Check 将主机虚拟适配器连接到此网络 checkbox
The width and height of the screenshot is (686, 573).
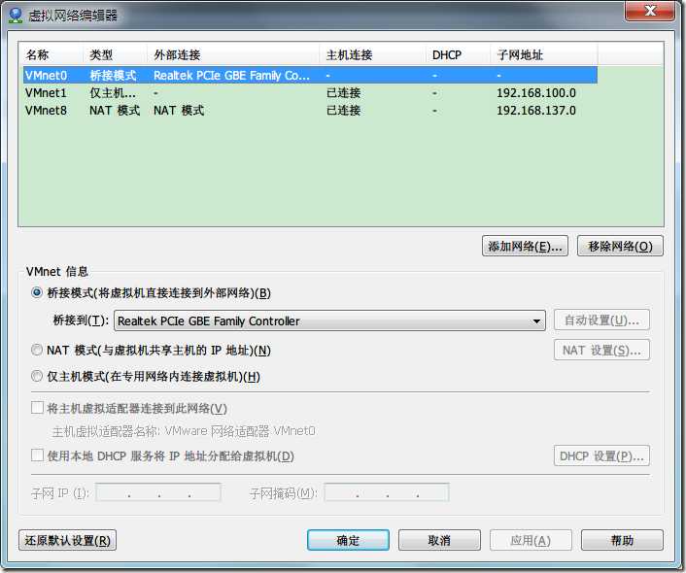[x=37, y=408]
